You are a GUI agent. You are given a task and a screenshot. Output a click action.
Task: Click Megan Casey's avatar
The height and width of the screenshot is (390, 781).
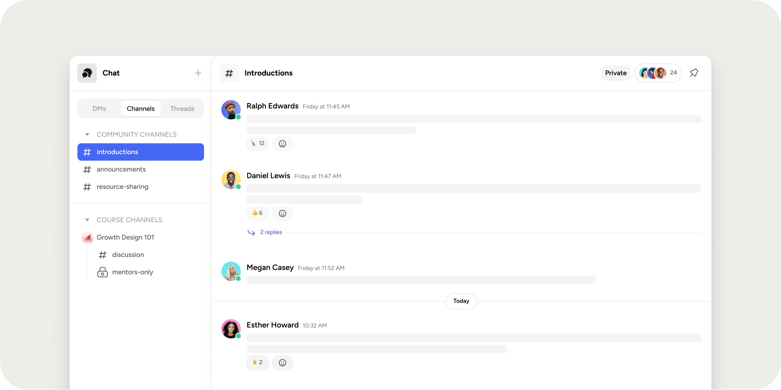tap(231, 271)
